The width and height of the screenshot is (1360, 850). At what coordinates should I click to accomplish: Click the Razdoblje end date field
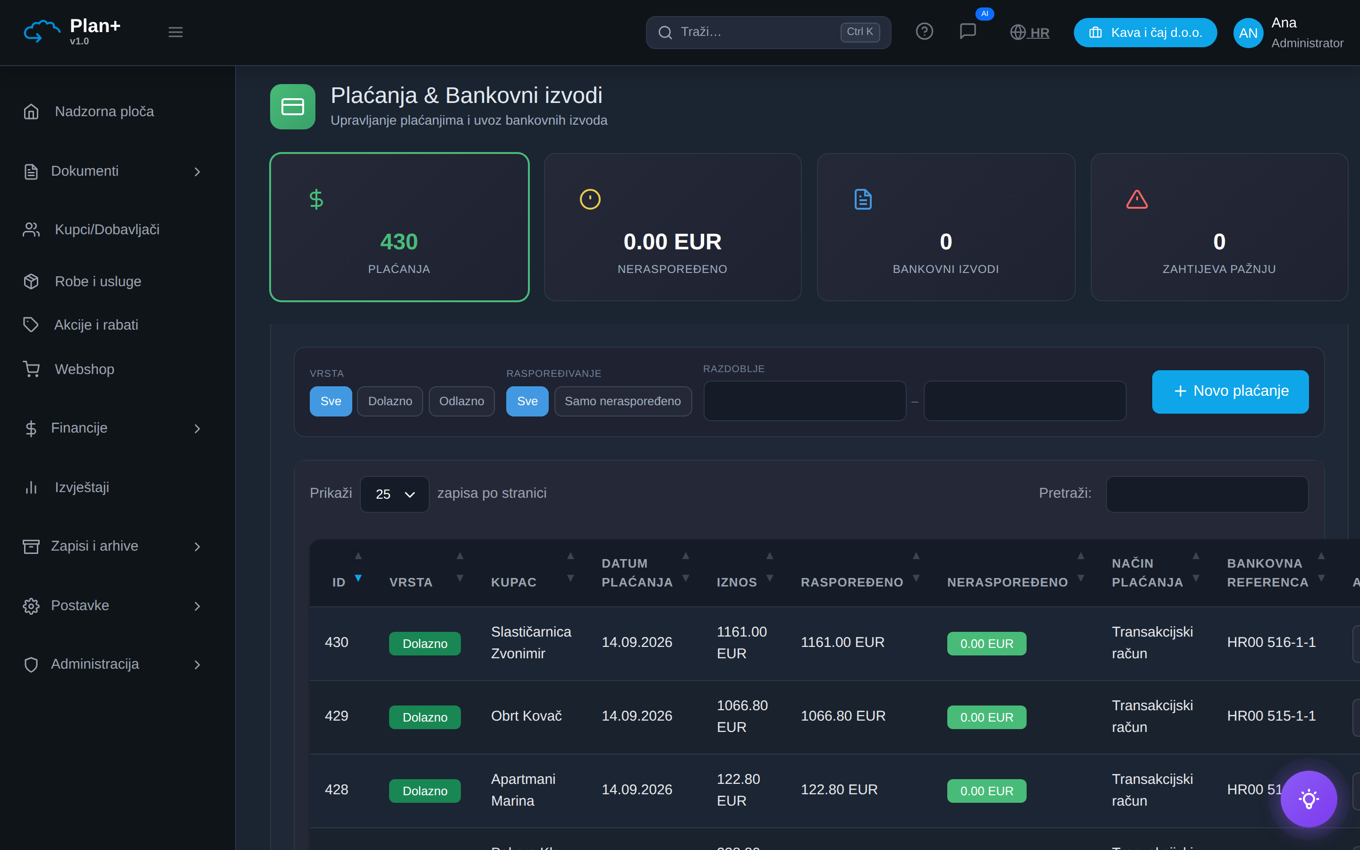1025,401
